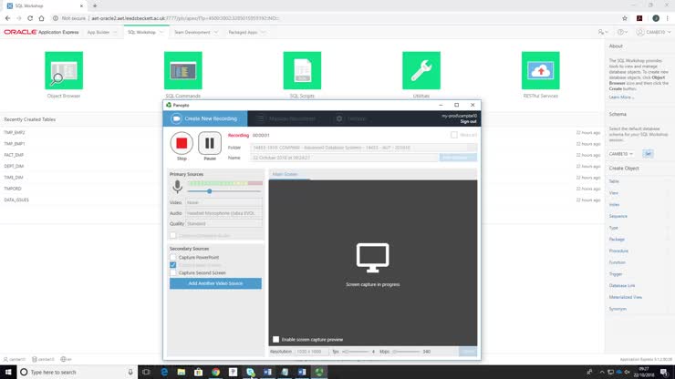The width and height of the screenshot is (675, 379).
Task: Click the Oracle Application Express logo
Action: click(x=41, y=32)
